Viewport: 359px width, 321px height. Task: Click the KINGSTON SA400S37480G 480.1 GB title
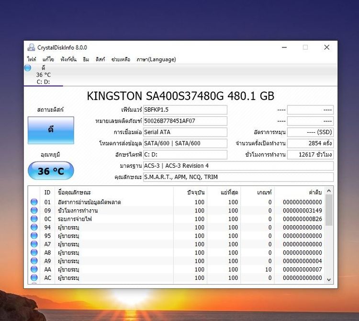point(180,96)
